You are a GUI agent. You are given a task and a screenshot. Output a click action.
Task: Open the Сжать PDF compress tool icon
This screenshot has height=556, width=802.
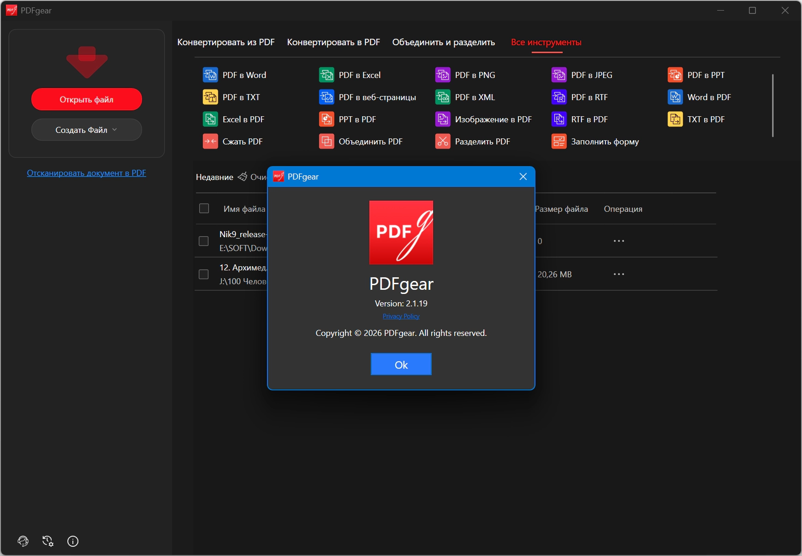[210, 141]
